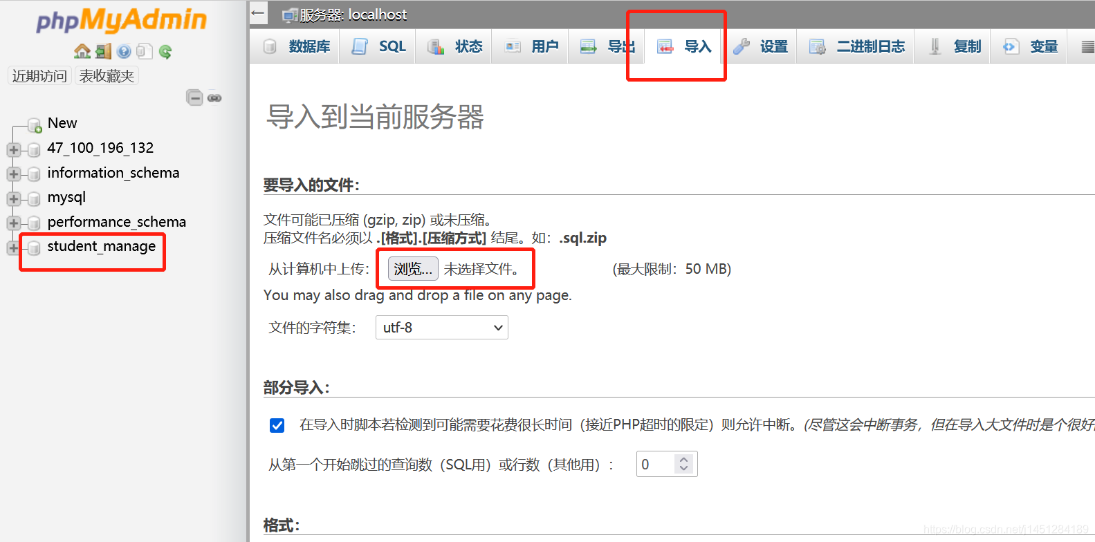Select the performance_schema database
This screenshot has height=542, width=1095.
point(117,222)
